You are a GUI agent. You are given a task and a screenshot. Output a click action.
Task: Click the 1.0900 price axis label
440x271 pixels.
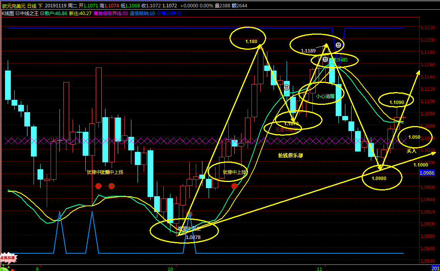pos(428,224)
